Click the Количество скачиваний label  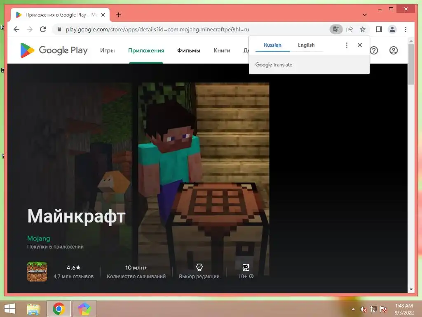point(136,276)
